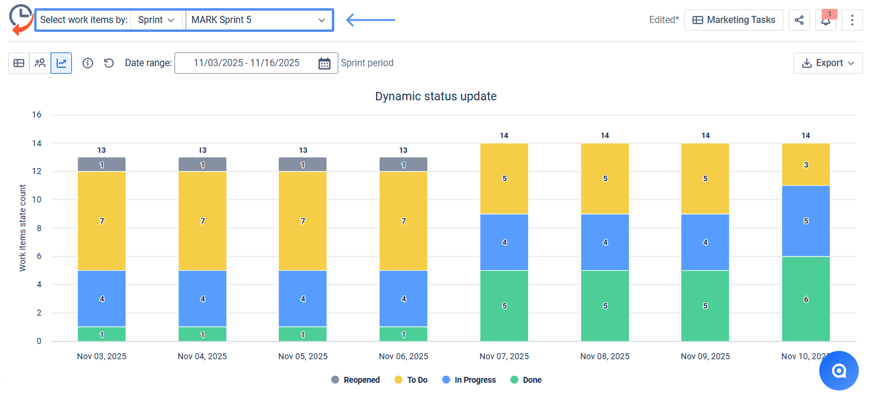The width and height of the screenshot is (870, 404).
Task: Click the Nov 10 In Progress bar segment
Action: (806, 221)
